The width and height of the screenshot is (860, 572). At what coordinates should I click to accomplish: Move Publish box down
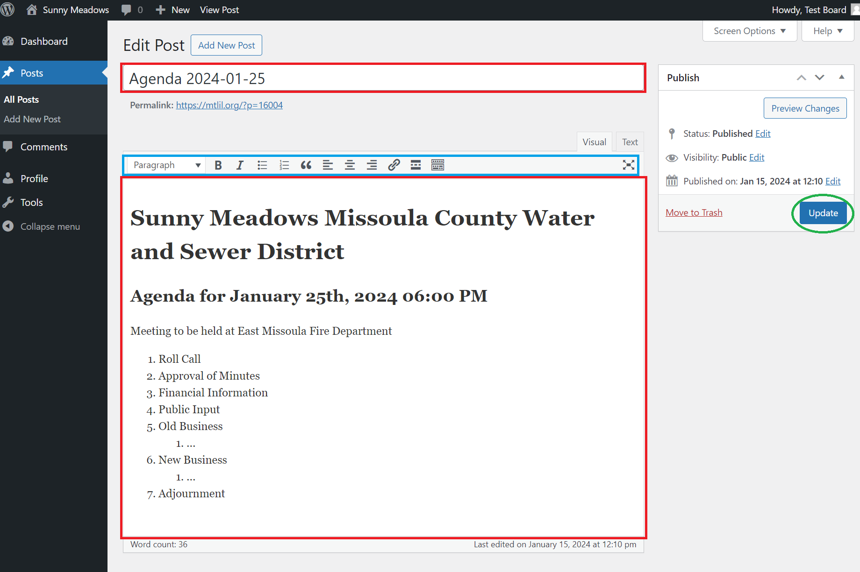pyautogui.click(x=820, y=78)
